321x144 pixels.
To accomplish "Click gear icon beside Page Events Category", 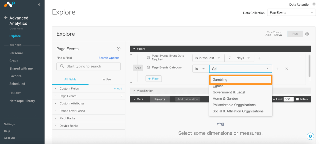I will point(148,68).
